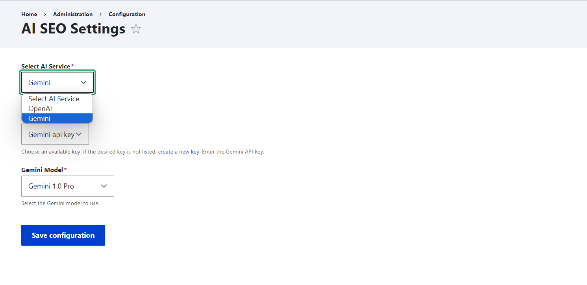The width and height of the screenshot is (587, 285).
Task: Open the Select AI Service combo box
Action: point(57,82)
